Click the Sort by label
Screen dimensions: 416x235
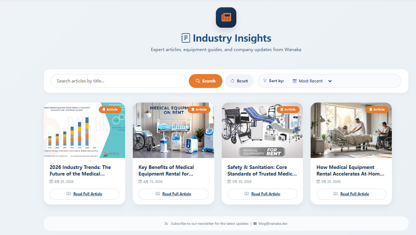click(277, 81)
